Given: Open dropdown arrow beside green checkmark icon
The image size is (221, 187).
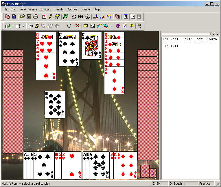Looking at the screenshot, I should click(13, 26).
